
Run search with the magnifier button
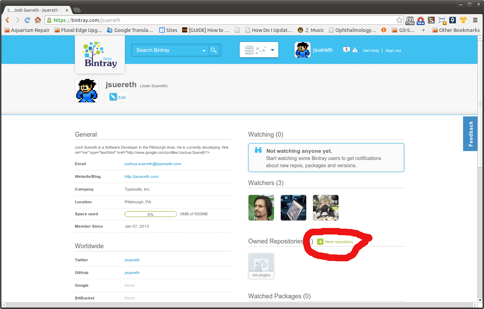[x=214, y=50]
